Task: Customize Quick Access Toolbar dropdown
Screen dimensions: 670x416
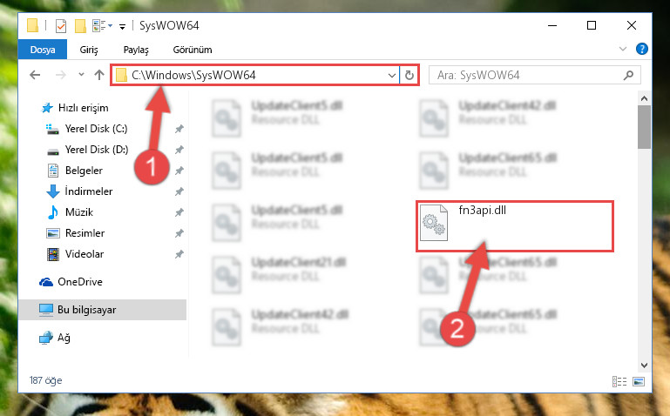Action: pos(122,27)
